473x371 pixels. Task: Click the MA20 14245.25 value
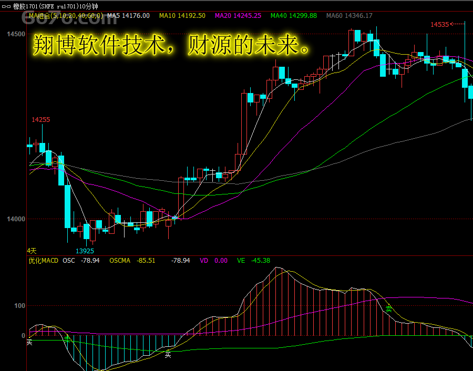pyautogui.click(x=238, y=16)
